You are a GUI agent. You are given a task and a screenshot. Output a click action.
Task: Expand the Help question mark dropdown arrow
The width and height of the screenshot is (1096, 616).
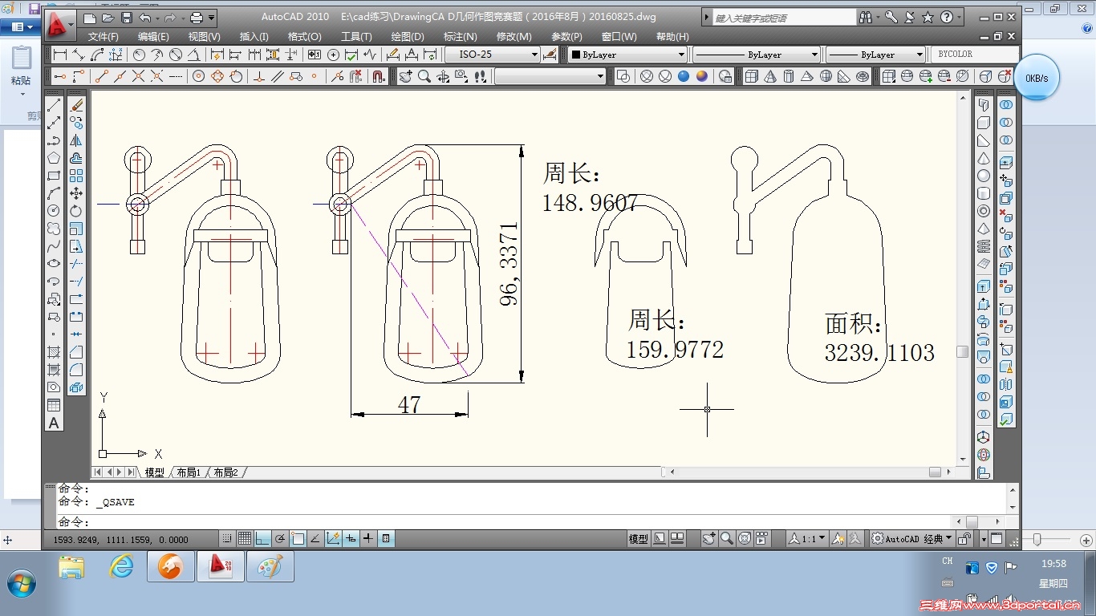pos(958,17)
